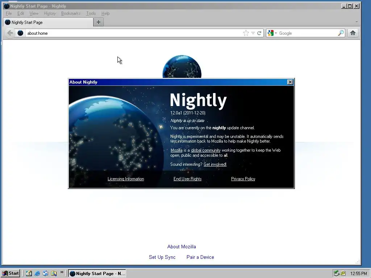Click the 'Nightly is up to date' status text

pos(187,121)
